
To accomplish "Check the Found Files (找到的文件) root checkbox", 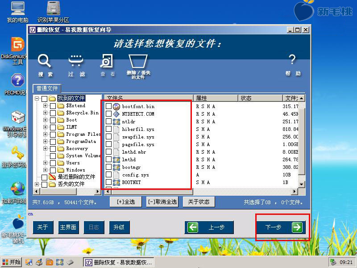I will (x=44, y=99).
